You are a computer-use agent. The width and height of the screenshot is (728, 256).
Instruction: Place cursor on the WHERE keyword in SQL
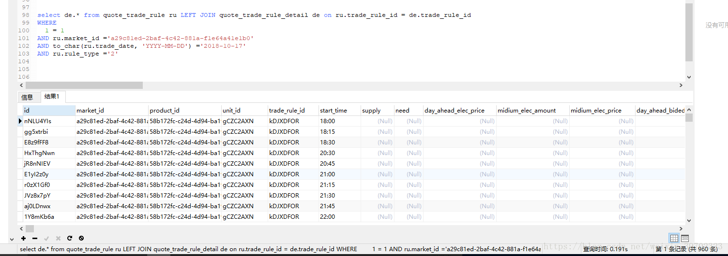point(46,23)
